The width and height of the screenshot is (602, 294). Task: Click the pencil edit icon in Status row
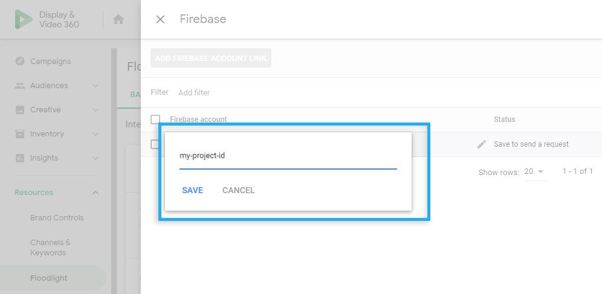coord(482,144)
